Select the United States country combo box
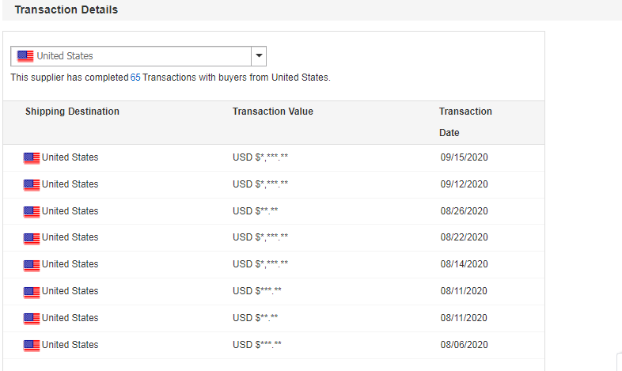The height and width of the screenshot is (371, 622). point(138,56)
